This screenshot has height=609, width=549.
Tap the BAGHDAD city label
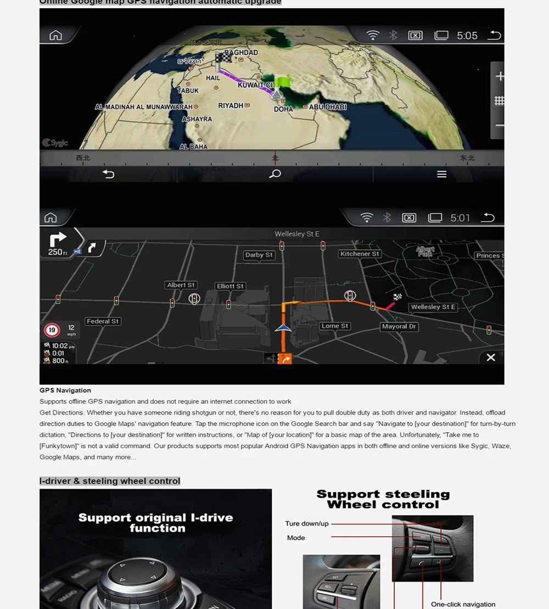(x=241, y=52)
